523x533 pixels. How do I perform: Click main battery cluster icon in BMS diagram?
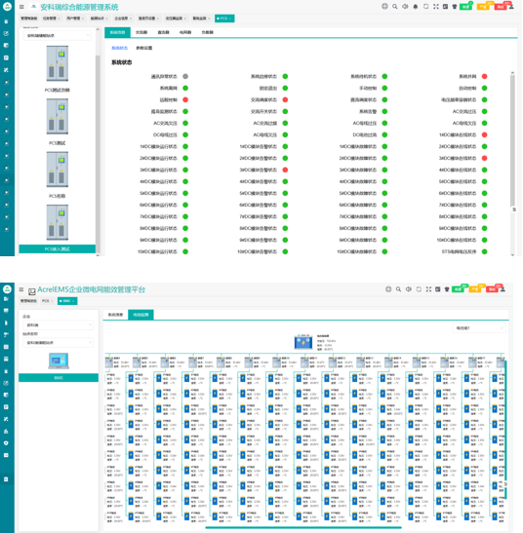point(303,342)
